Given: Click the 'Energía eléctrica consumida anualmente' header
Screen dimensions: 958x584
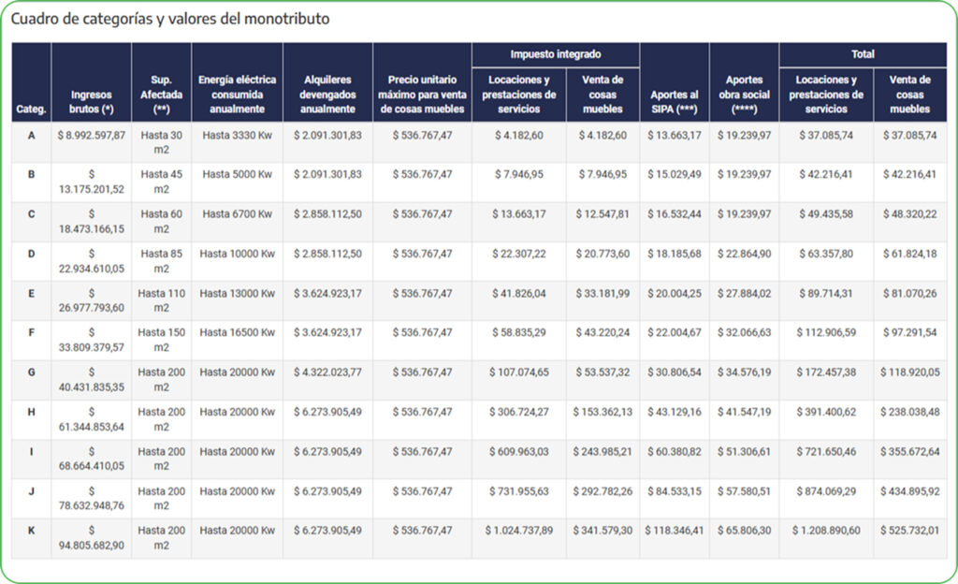Looking at the screenshot, I should coord(237,95).
